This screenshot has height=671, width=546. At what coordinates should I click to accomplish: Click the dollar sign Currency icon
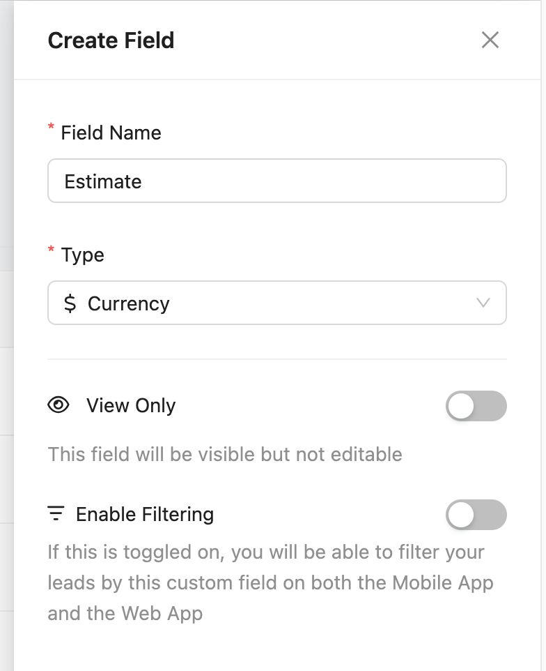click(x=70, y=303)
